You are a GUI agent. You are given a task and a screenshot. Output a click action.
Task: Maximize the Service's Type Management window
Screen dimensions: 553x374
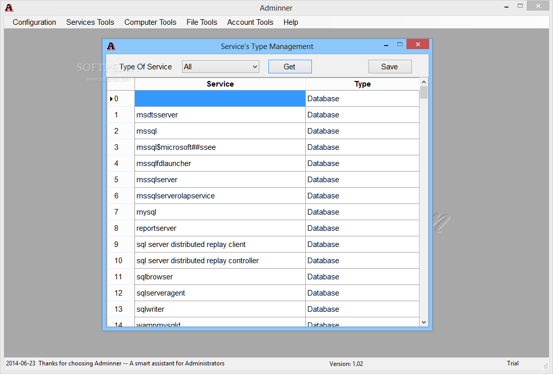pyautogui.click(x=399, y=45)
